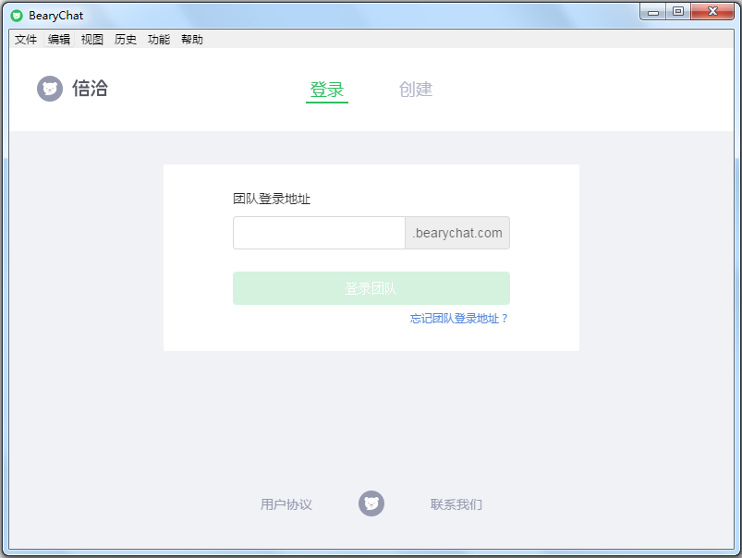
Task: Open the 历史 menu
Action: click(125, 39)
